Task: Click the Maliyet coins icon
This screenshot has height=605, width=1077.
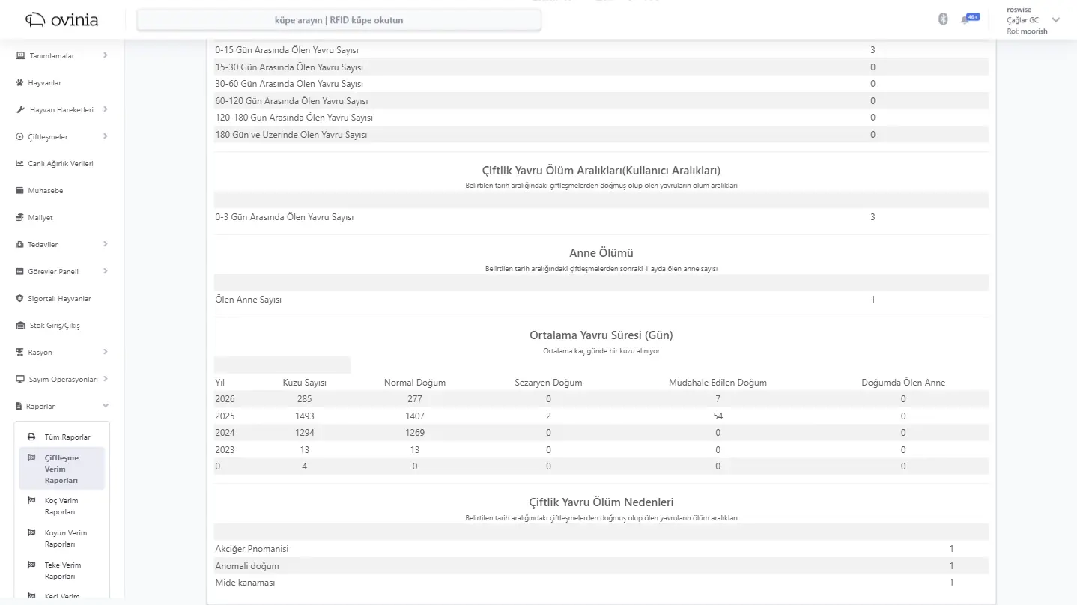Action: [x=20, y=218]
